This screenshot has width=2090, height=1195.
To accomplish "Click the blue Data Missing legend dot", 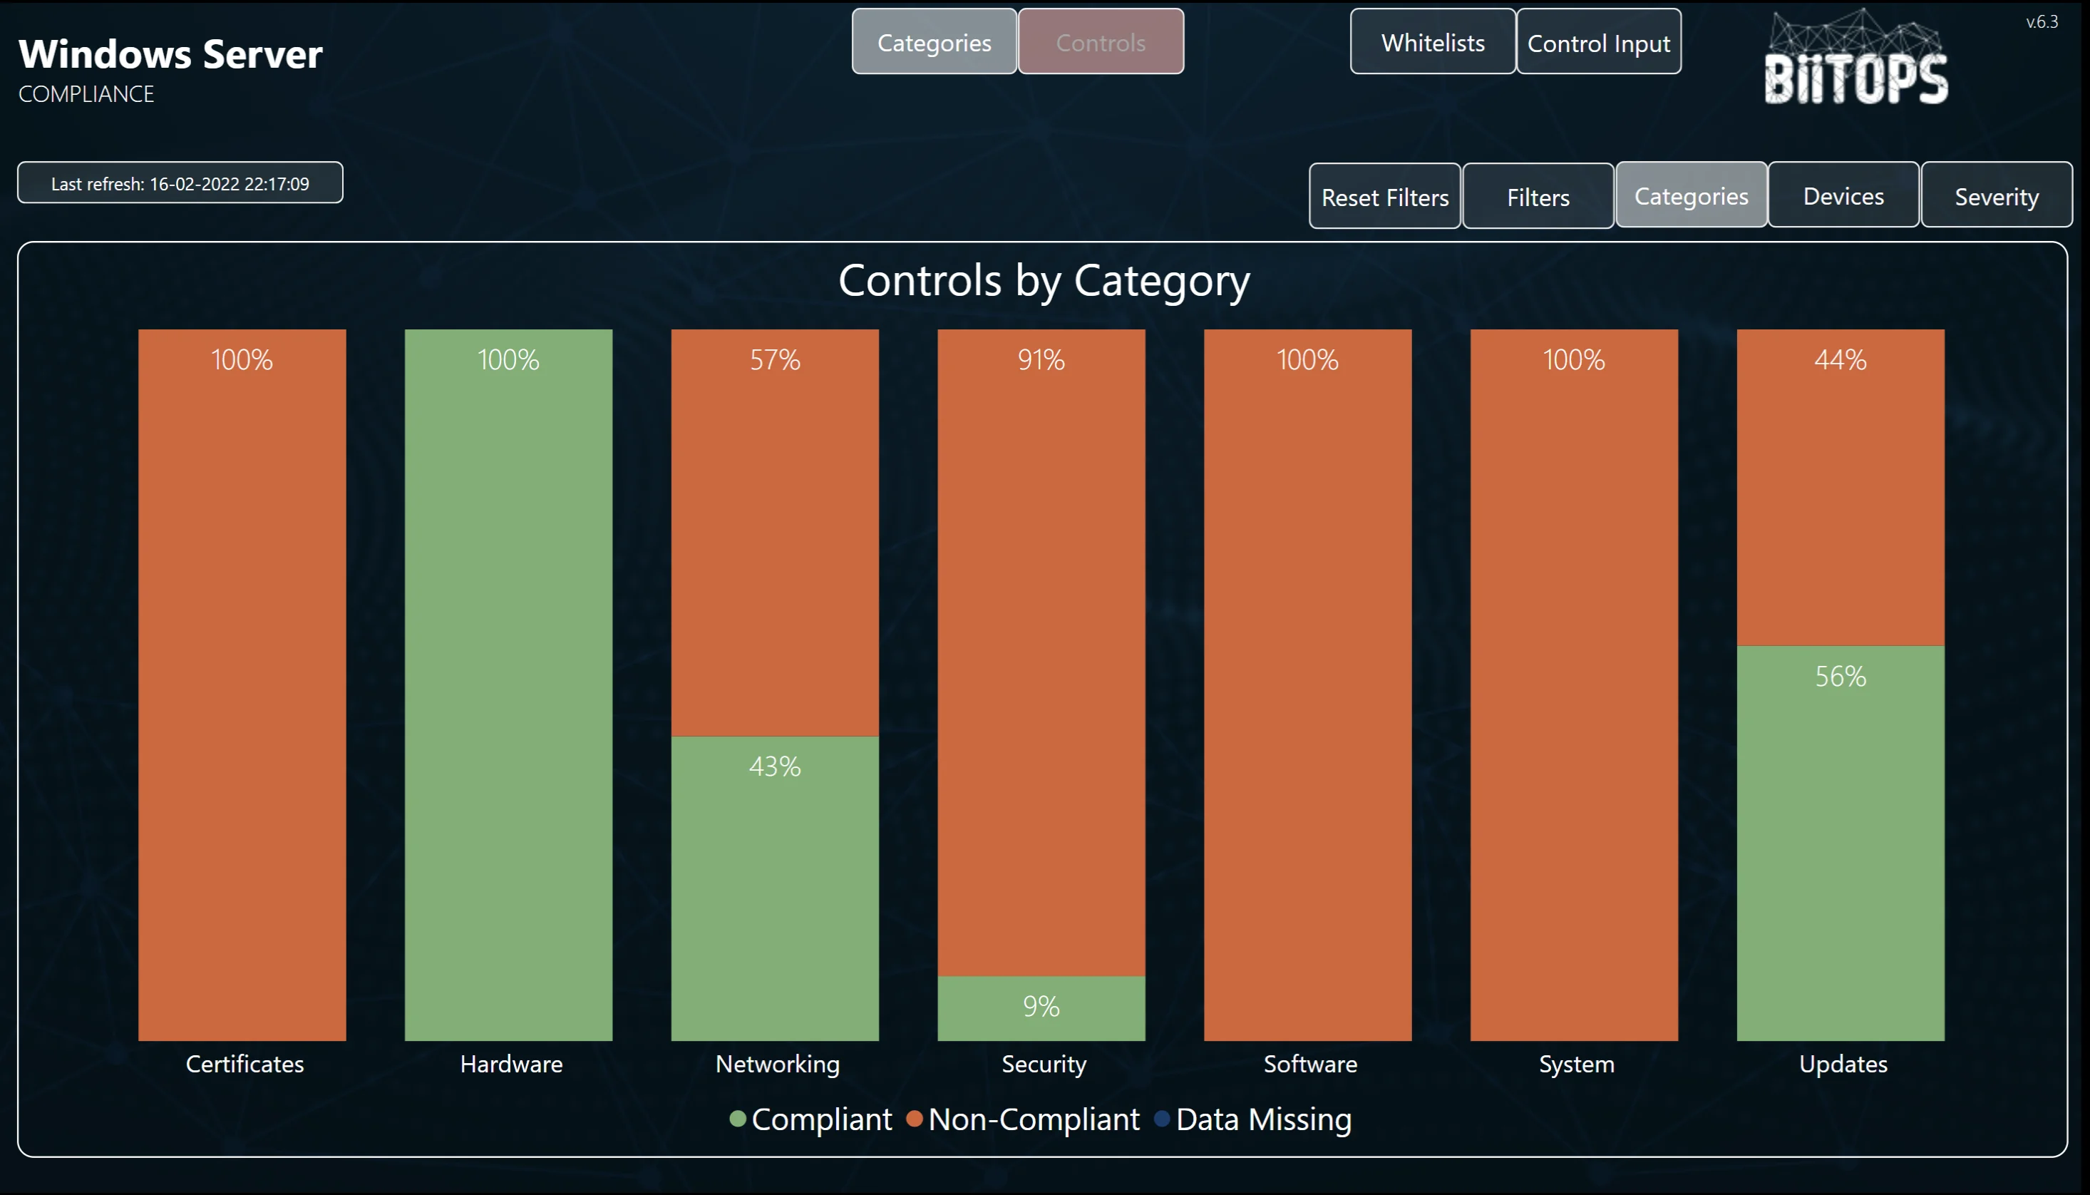I will coord(1161,1119).
